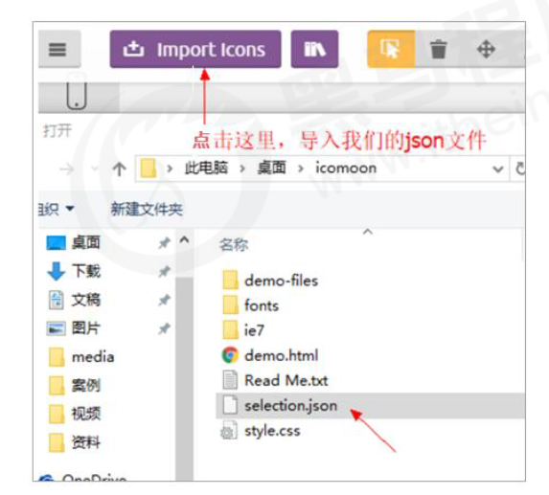The image size is (549, 495).
Task: Click the Chrome icon of demo.html
Action: [230, 355]
